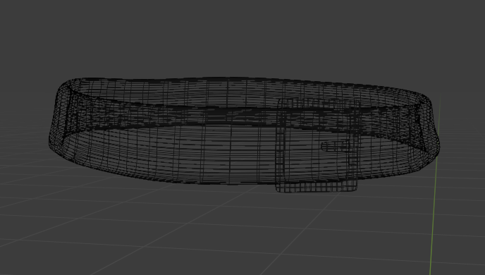Click the left vertical strip of the buckle
The image size is (485, 275).
281,145
